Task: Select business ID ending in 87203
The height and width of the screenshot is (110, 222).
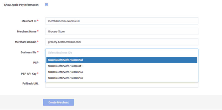Action: pos(122,78)
